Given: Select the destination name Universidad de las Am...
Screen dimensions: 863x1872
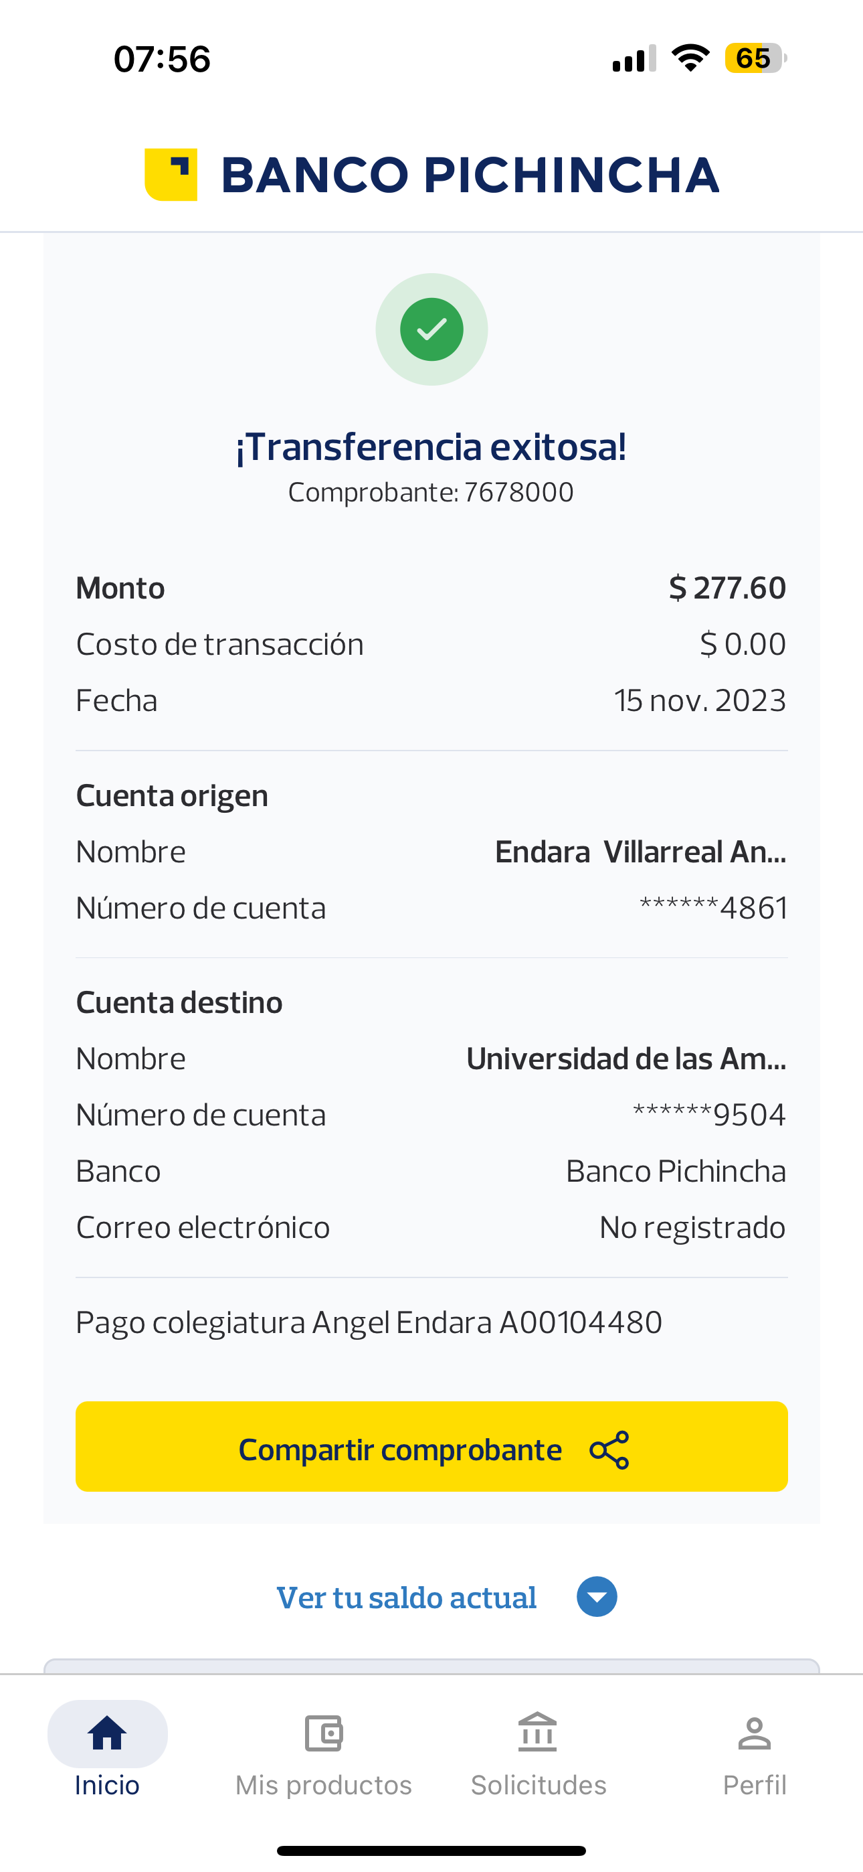Looking at the screenshot, I should (626, 1059).
